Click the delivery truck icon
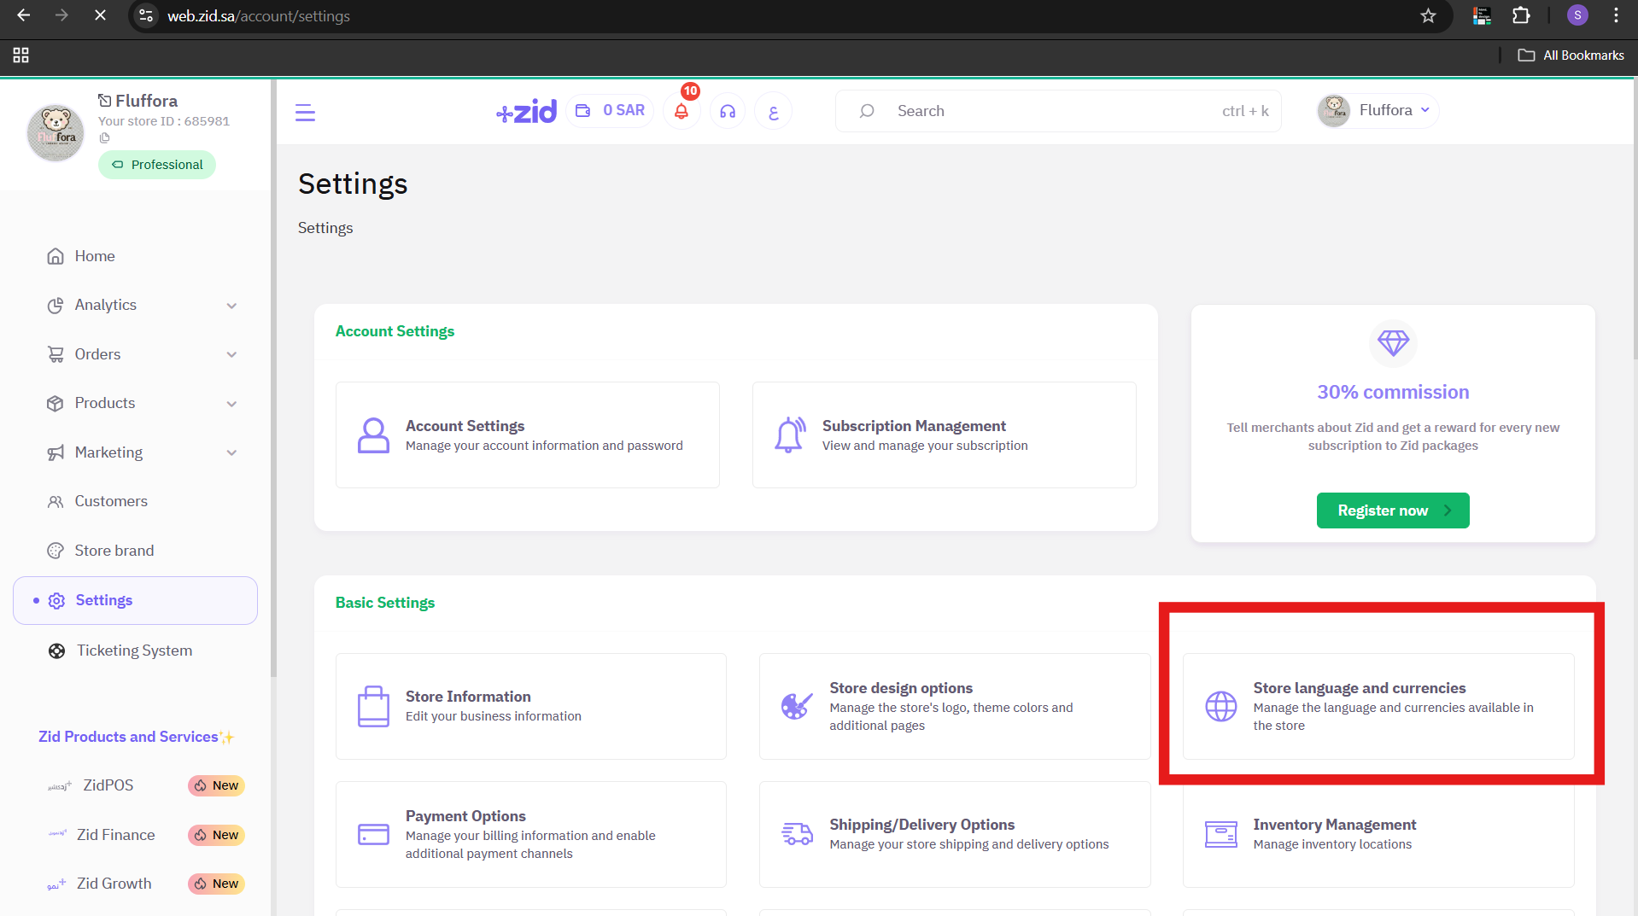Image resolution: width=1638 pixels, height=916 pixels. click(797, 834)
